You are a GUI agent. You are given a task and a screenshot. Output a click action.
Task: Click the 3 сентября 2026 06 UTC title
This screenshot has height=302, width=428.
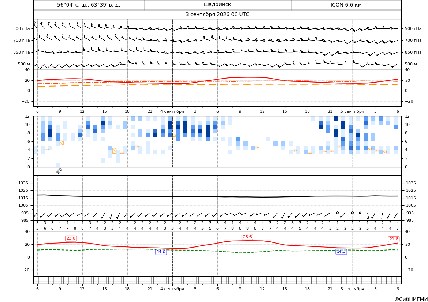pos(217,15)
